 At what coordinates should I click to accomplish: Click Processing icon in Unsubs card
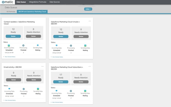71,46
